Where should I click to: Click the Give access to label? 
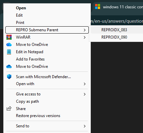point(28,94)
